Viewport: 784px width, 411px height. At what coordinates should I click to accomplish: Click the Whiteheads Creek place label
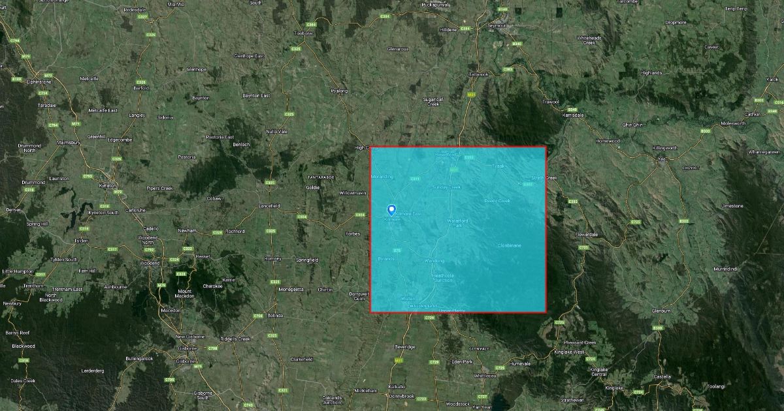coord(589,40)
